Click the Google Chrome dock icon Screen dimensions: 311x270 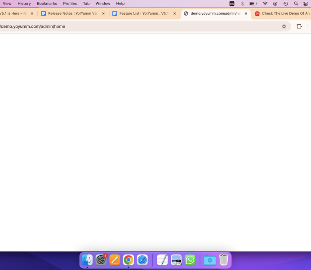[x=129, y=260]
